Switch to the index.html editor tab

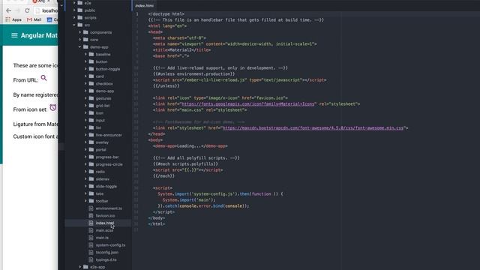pos(145,5)
